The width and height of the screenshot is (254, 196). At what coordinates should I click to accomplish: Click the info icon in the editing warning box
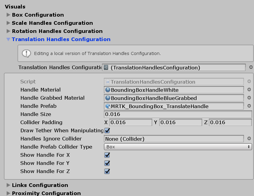(26, 53)
